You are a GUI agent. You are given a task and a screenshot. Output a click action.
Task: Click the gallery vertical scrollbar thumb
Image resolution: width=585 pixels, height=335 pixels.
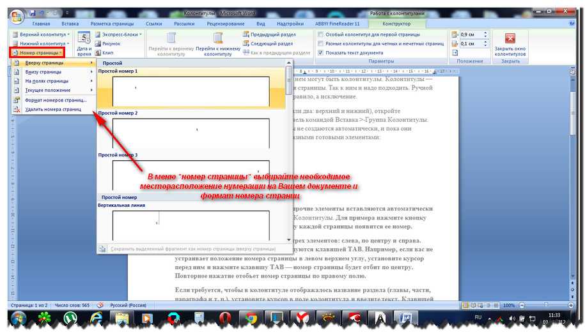(289, 80)
